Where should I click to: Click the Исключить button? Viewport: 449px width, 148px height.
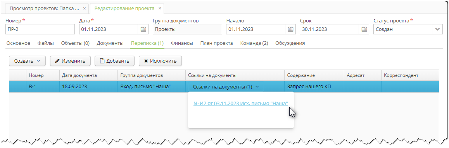point(160,61)
